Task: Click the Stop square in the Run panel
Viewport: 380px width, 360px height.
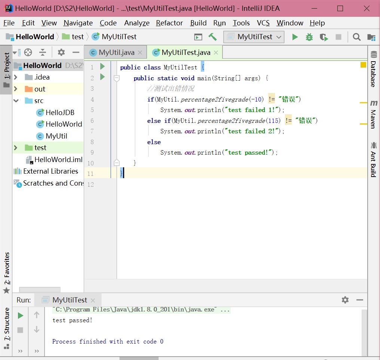Action: coord(20,330)
